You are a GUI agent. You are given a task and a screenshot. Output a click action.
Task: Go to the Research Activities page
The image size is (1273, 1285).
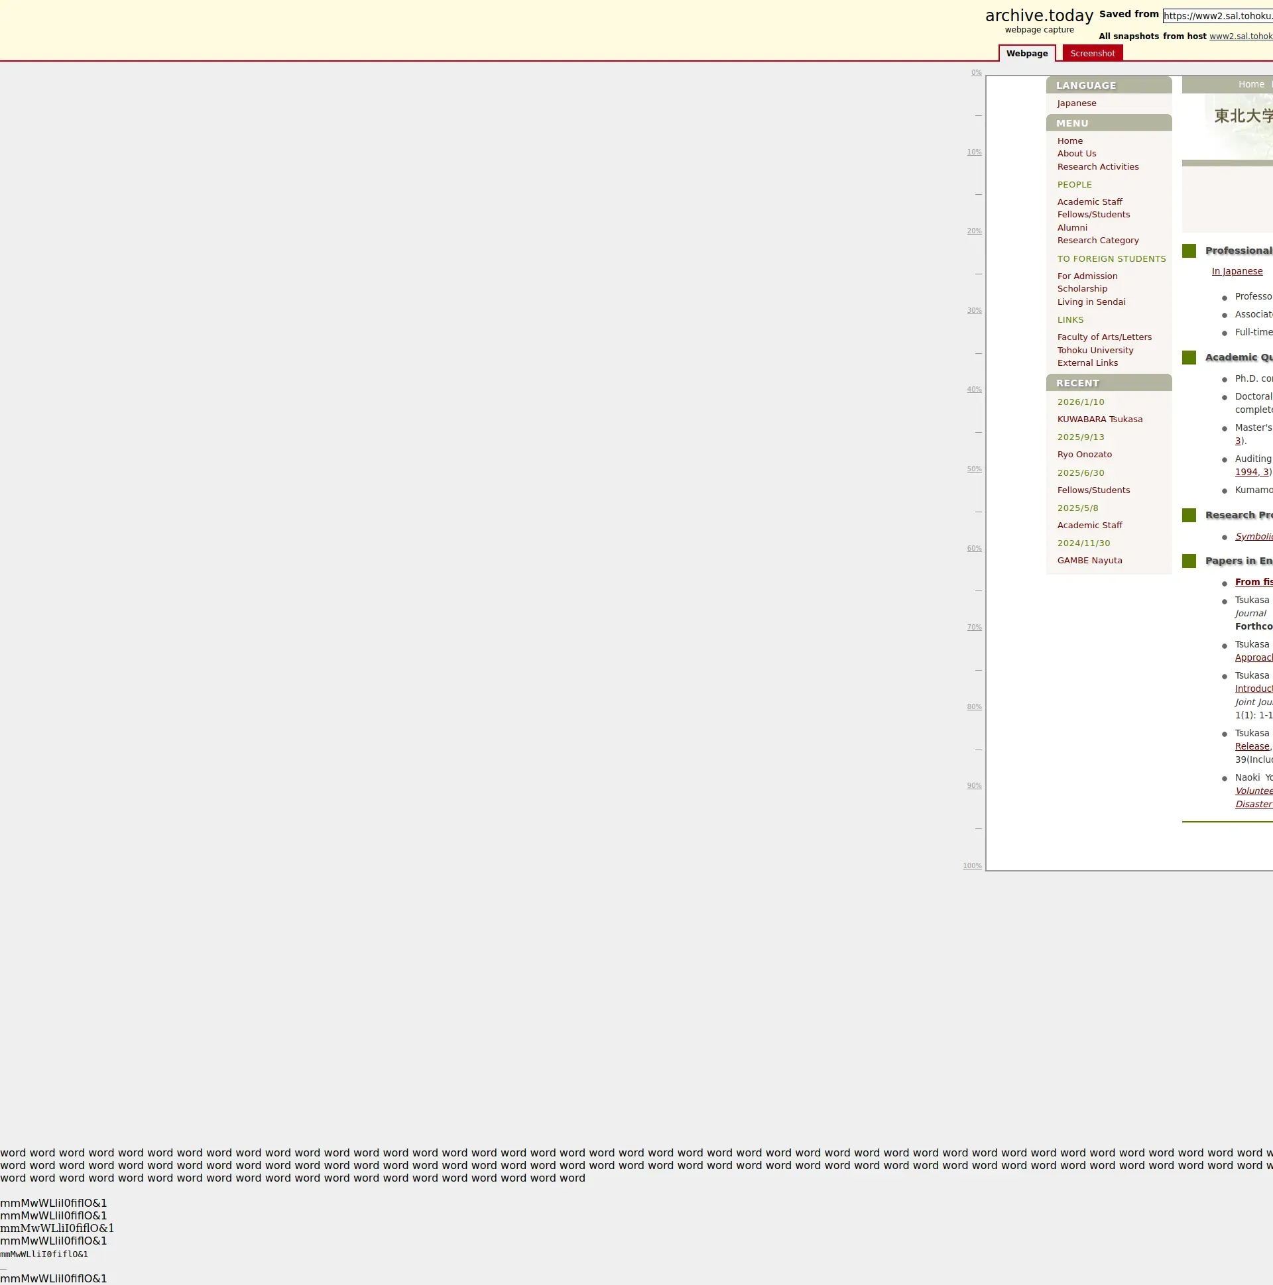1097,167
